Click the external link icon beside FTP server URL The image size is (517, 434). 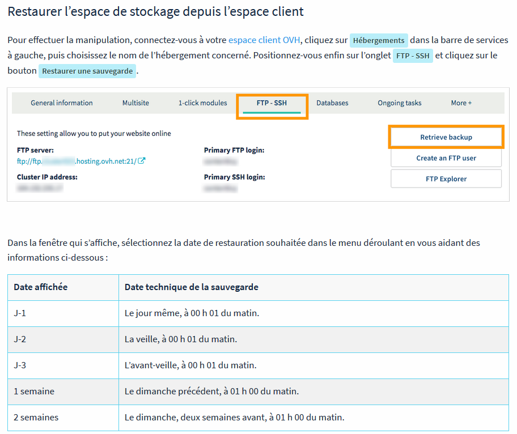coord(142,161)
